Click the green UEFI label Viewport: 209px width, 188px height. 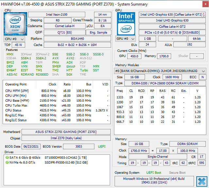click(x=102, y=147)
